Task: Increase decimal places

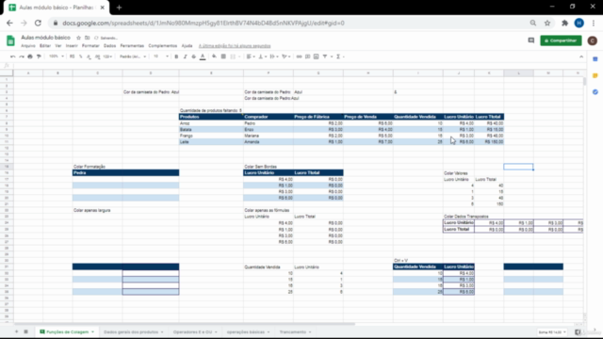Action: [x=97, y=56]
